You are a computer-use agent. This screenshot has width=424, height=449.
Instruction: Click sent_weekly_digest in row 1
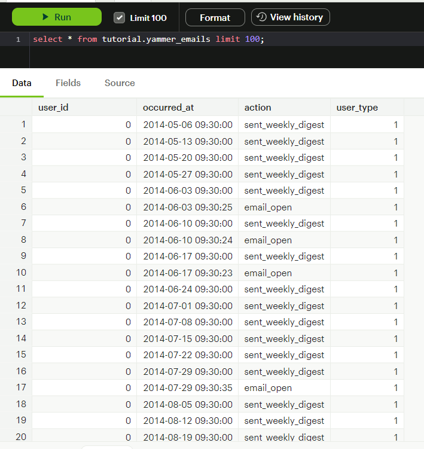[284, 125]
